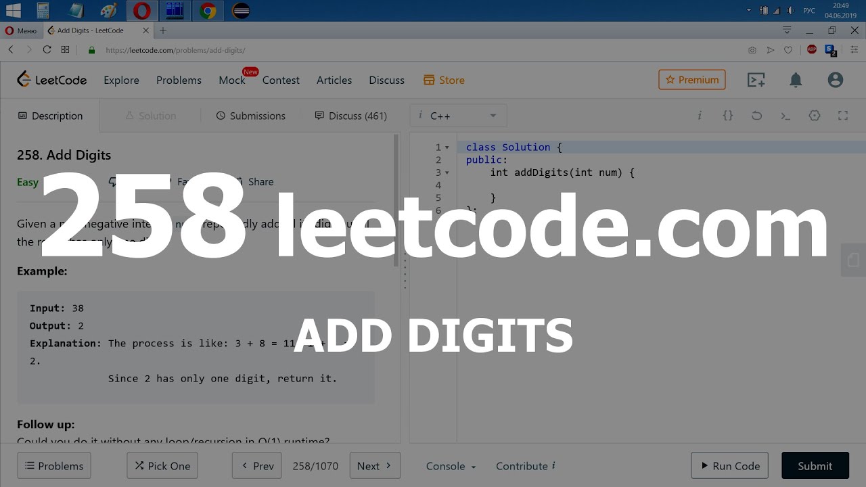Screen dimensions: 866x487
Task: Visit the LeetCode Store
Action: [444, 80]
